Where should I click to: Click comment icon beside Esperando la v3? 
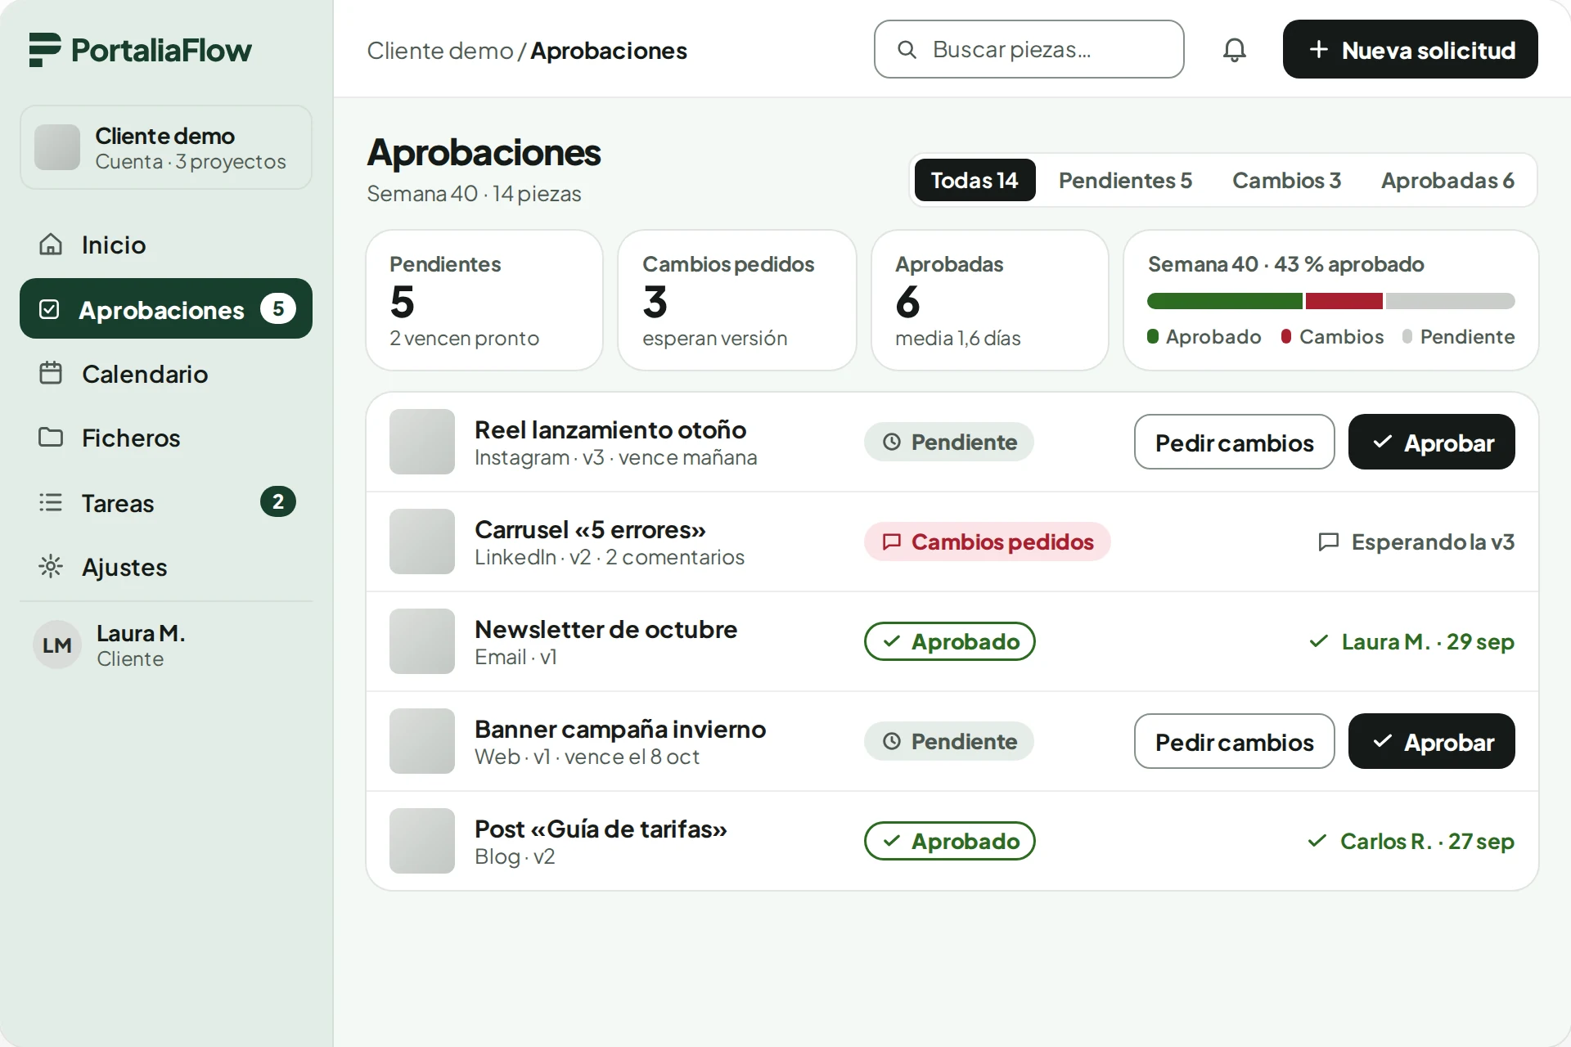[x=1329, y=541]
